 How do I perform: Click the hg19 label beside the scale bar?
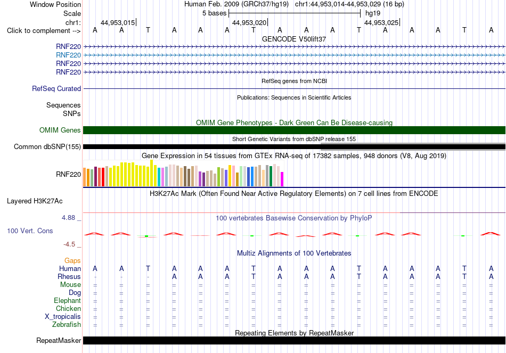coord(373,13)
